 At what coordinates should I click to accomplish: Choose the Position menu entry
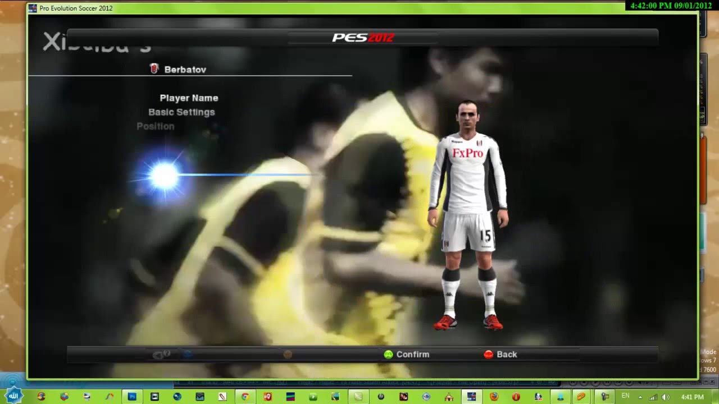(156, 126)
